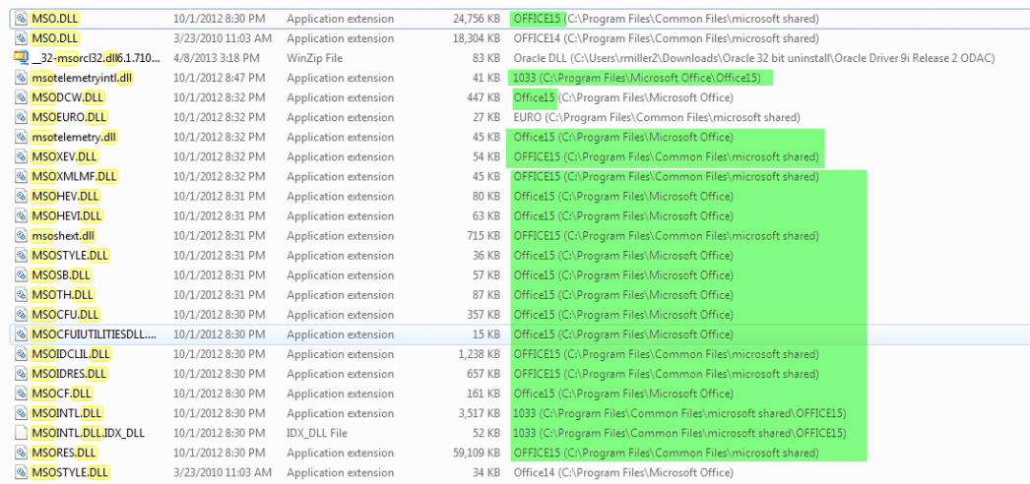Screen dimensions: 1030x484
Task: Click the file icon beside MSOCF.DLL
Action: (x=21, y=393)
